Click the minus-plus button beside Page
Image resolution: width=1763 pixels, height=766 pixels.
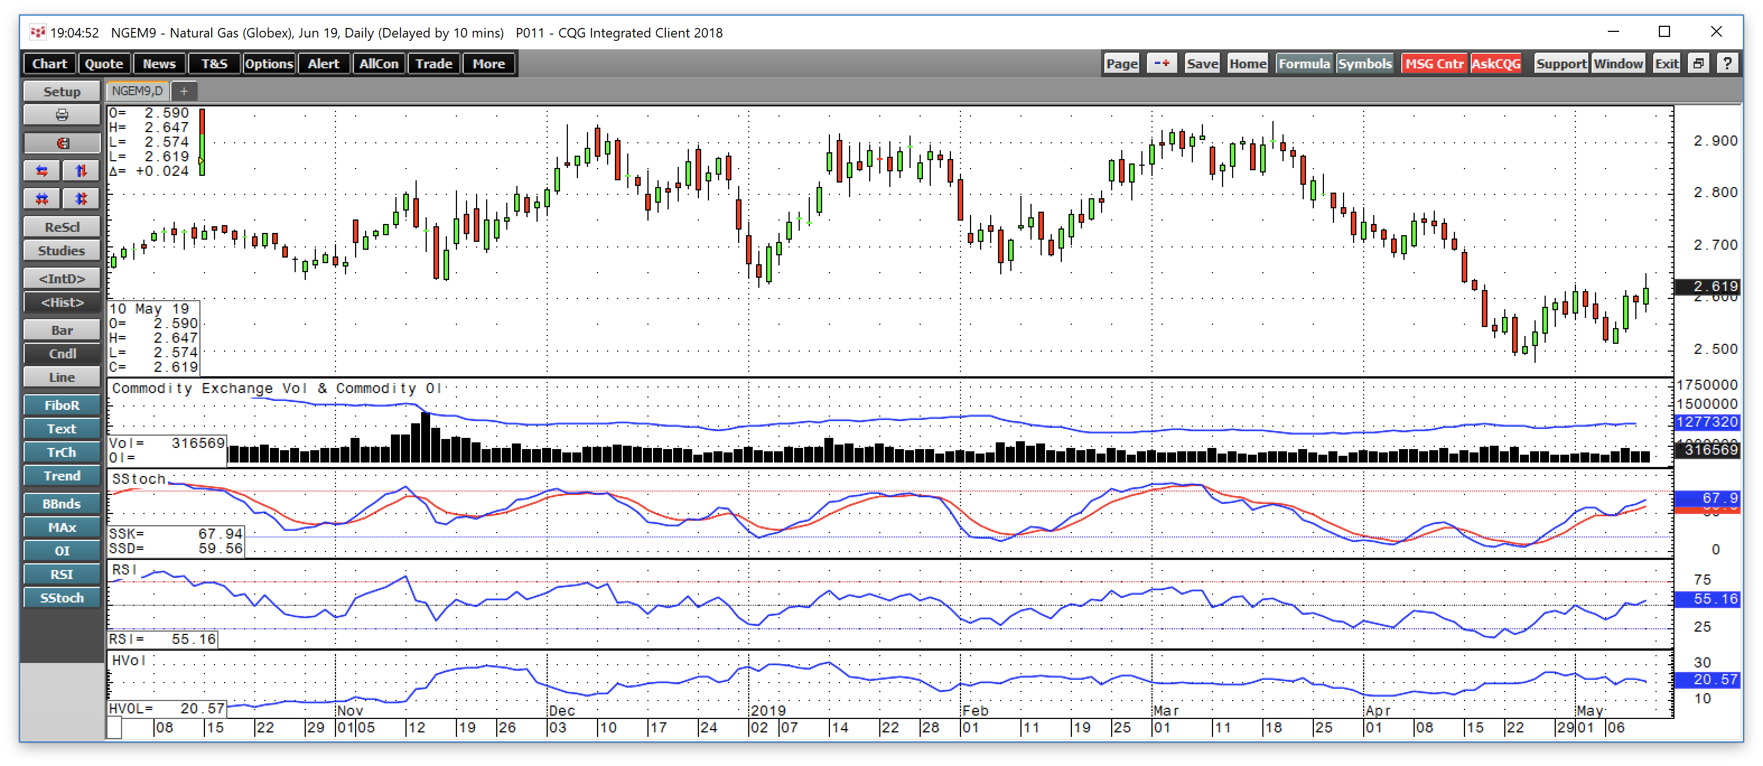(1162, 64)
